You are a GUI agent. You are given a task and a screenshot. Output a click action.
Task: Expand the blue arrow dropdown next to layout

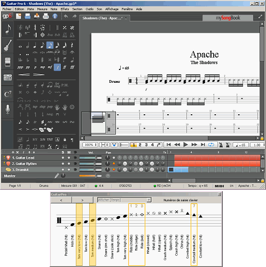click(x=114, y=145)
